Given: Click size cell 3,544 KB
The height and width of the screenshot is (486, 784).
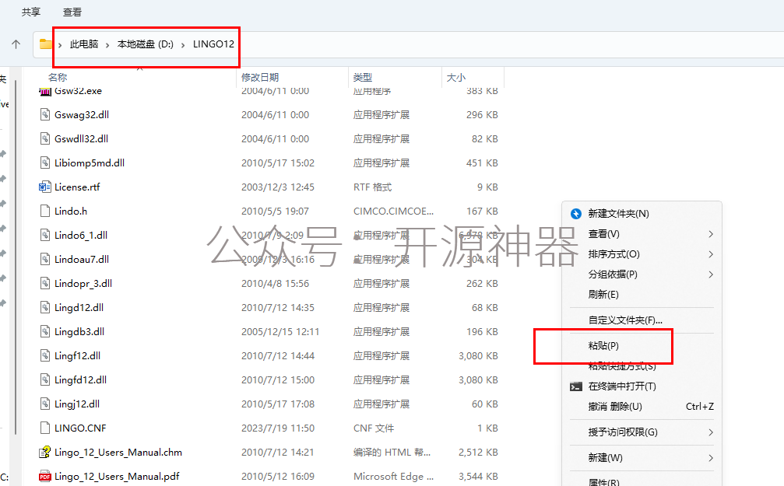Looking at the screenshot, I should (x=478, y=476).
